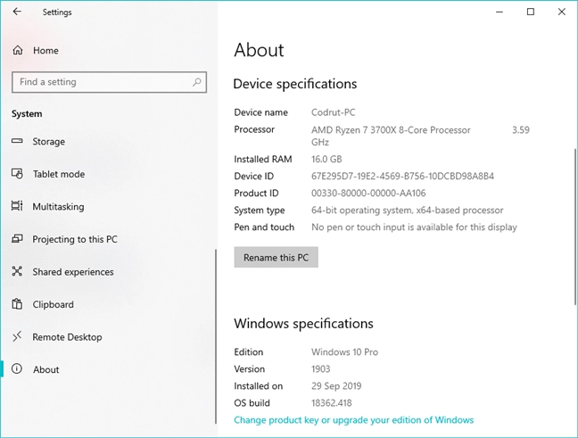Click the sidebar vertical scrollbar
This screenshot has width=578, height=438.
[216, 336]
